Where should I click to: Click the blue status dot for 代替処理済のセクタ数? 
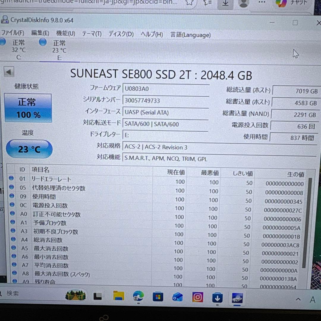tap(12, 187)
